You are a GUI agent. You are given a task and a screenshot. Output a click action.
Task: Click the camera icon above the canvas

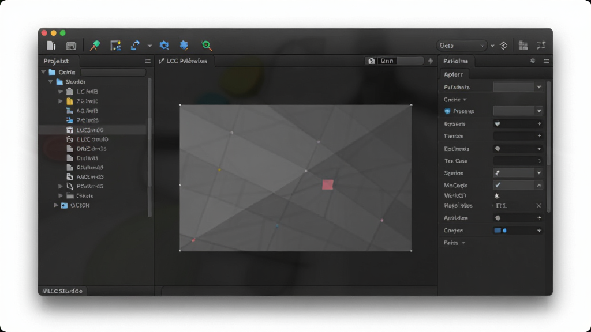372,61
